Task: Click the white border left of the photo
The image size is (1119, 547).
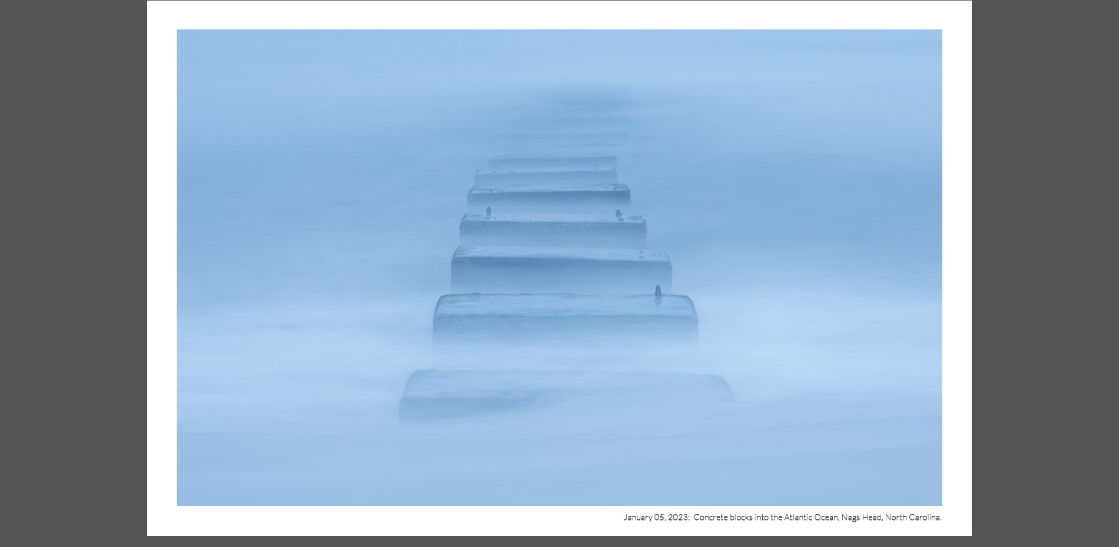Action: coord(162,268)
